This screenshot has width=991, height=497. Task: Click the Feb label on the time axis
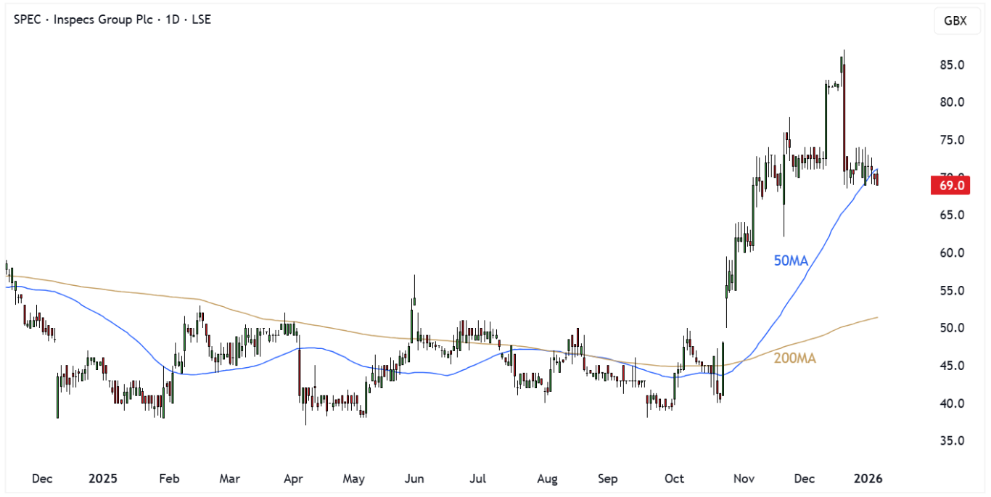[x=168, y=479]
